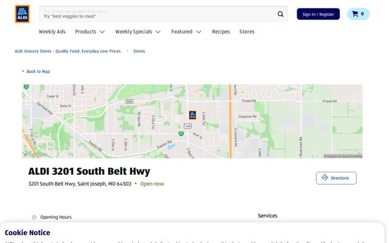Screen dimensions: 389x243
Task: Click Cheyenne Rd label on map
Action: tap(247, 117)
